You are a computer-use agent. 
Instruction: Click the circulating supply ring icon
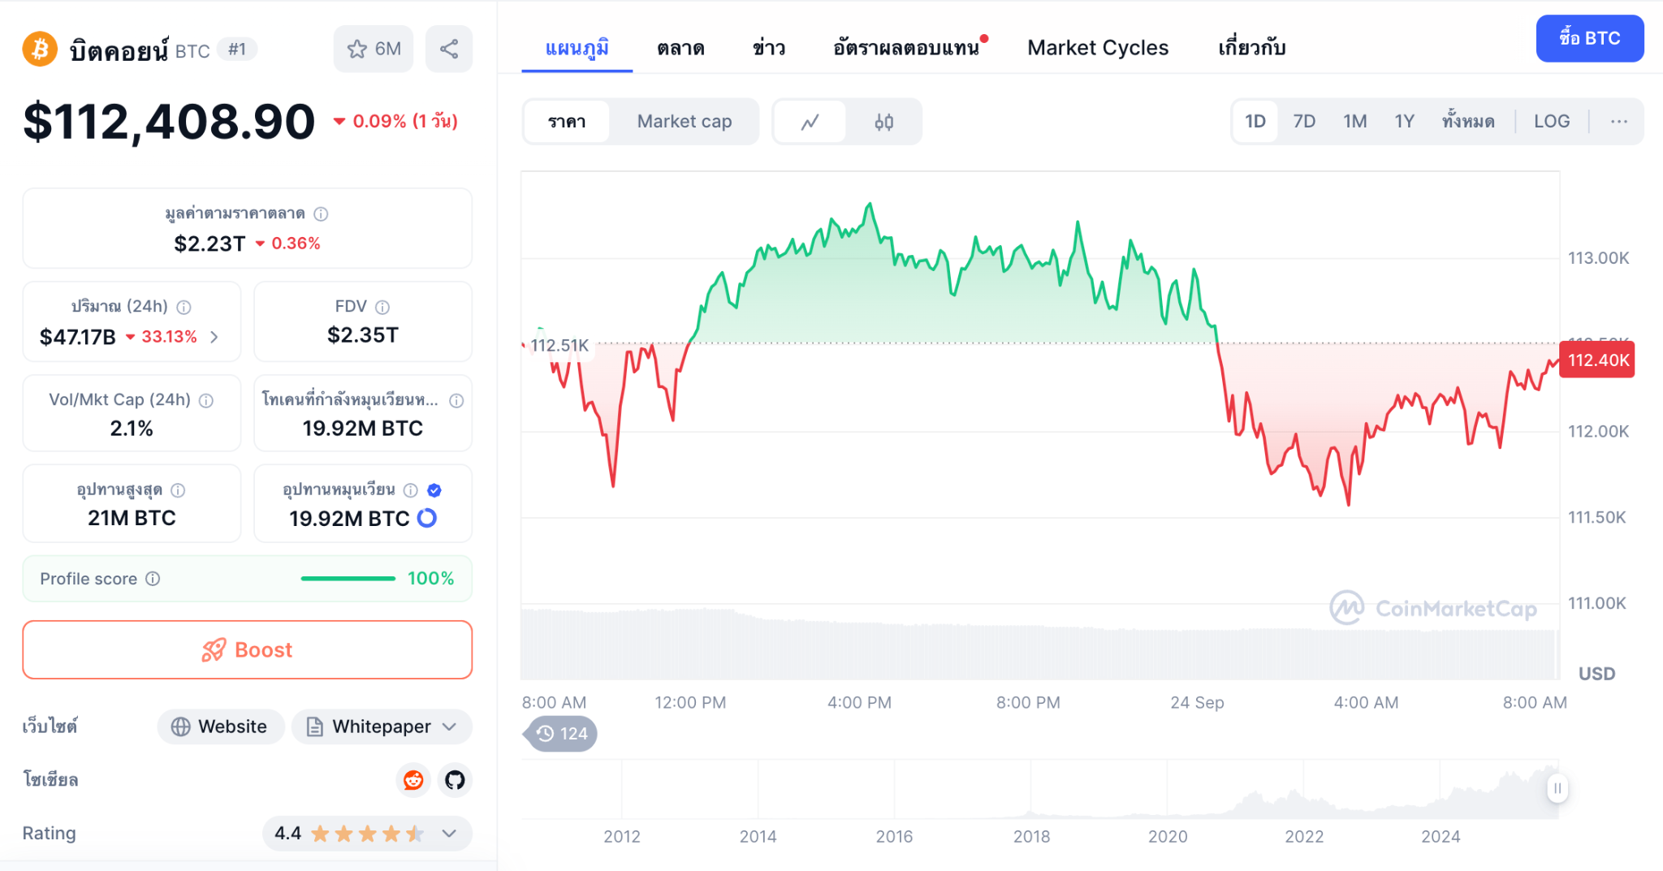[x=427, y=518]
